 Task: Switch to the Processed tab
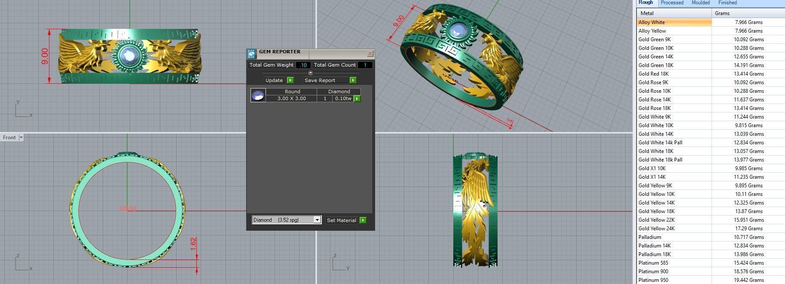[x=672, y=3]
